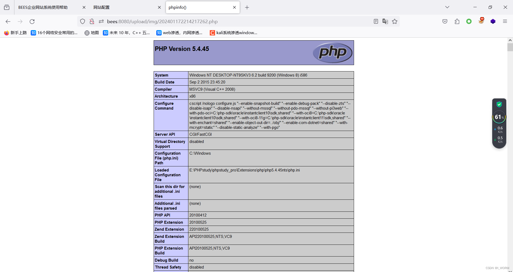
Task: Click the Zend Extension value 220100525
Action: 199,229
